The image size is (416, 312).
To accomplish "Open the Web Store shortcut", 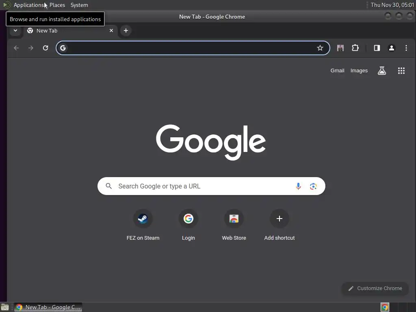I will tap(234, 225).
